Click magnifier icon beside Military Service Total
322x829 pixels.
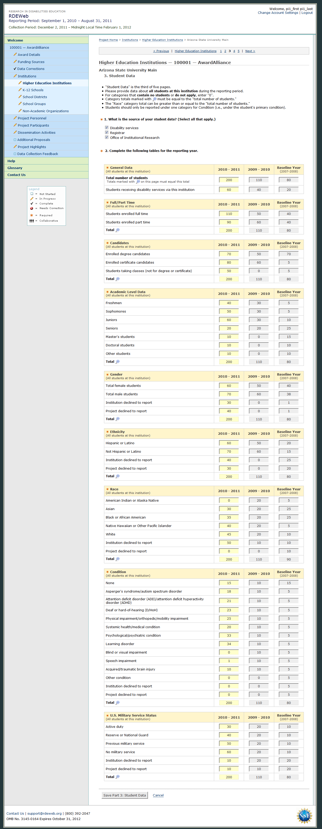tap(118, 776)
